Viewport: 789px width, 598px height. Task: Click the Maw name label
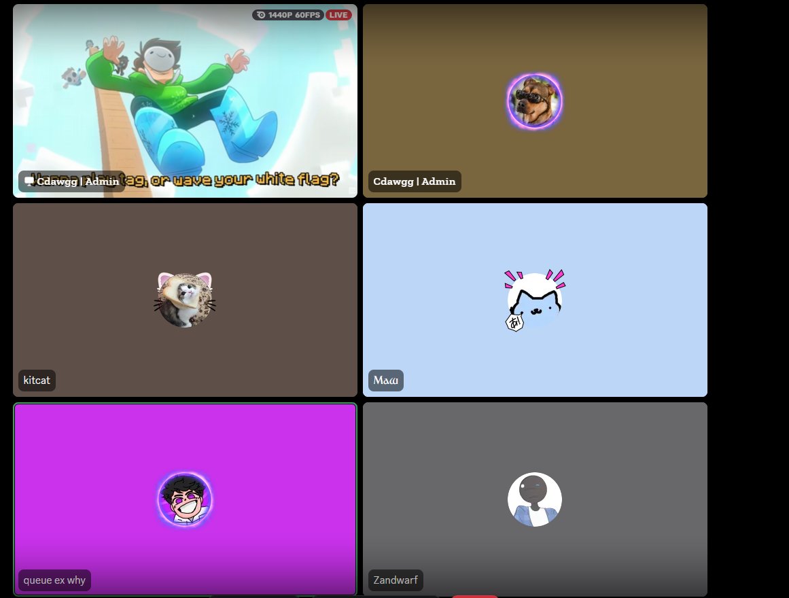[386, 380]
